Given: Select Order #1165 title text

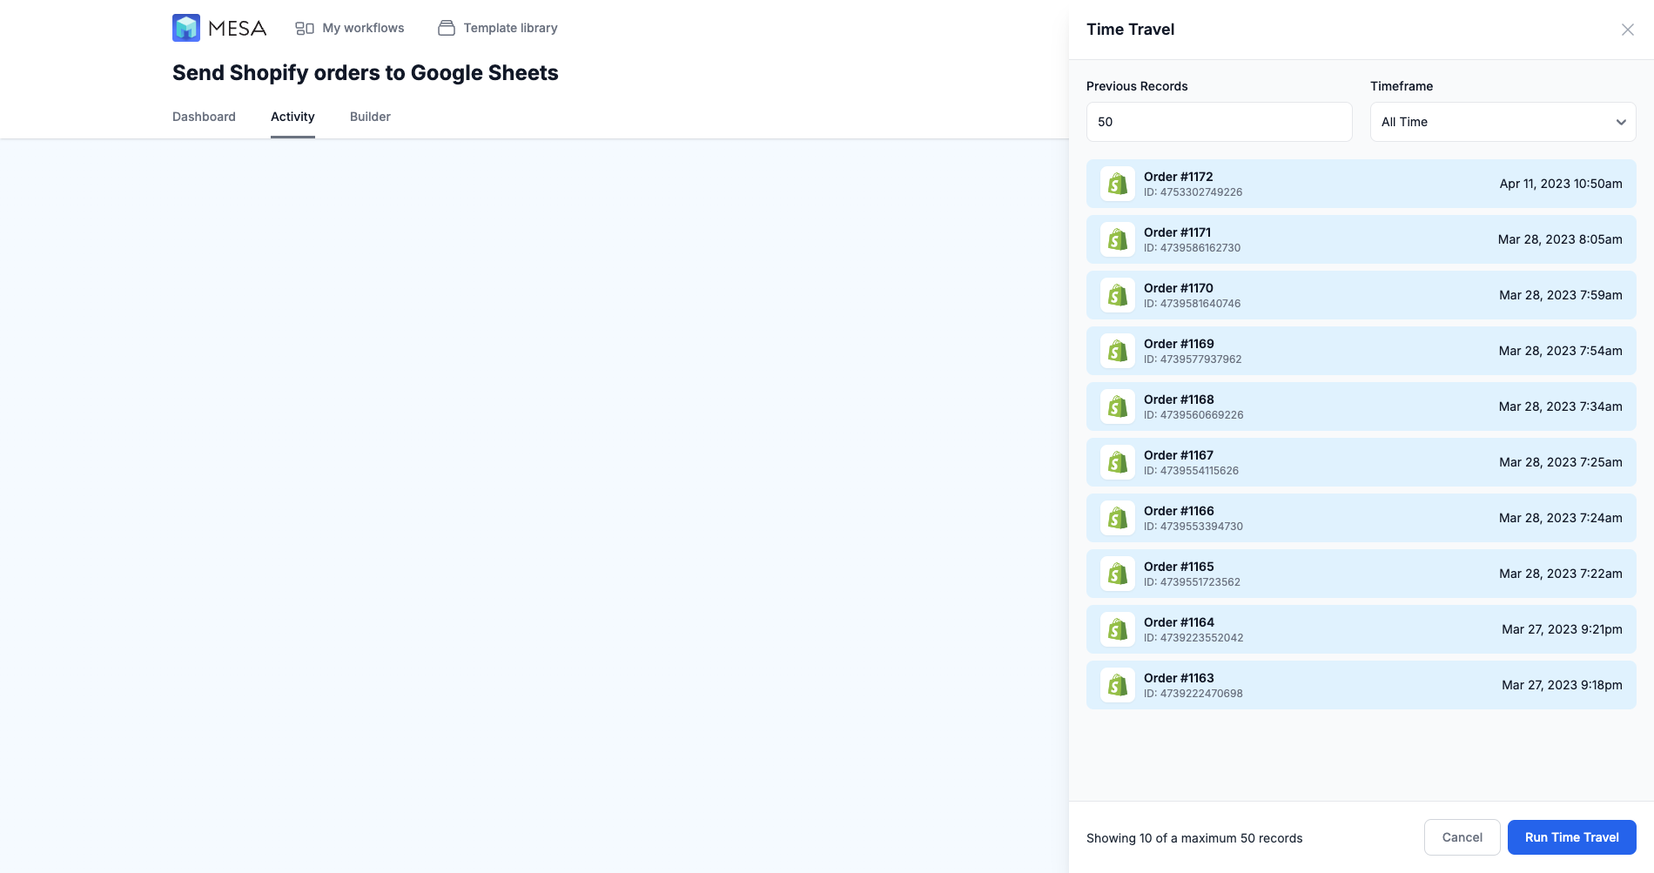Looking at the screenshot, I should [x=1179, y=567].
